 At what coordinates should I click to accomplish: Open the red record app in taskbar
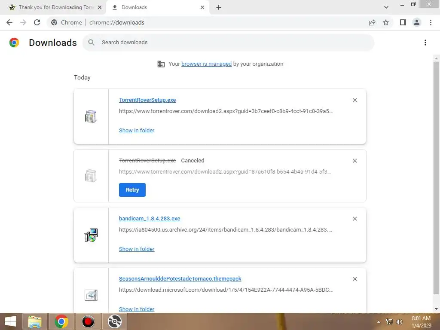88,321
